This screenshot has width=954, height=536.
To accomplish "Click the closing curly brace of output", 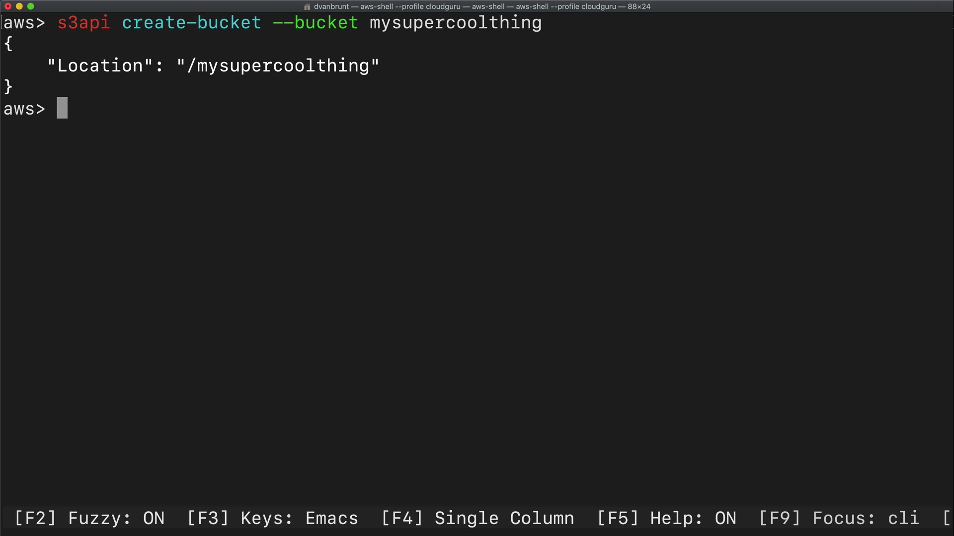I will pos(8,87).
